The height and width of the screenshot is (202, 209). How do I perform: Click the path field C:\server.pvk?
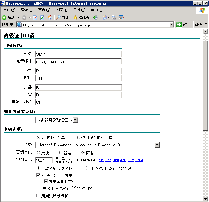(94, 188)
